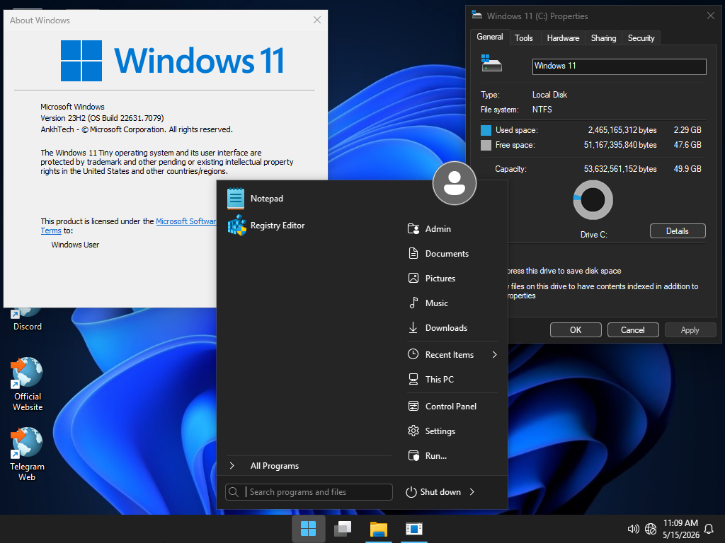Click the Apply button in Properties
725x543 pixels.
point(690,330)
